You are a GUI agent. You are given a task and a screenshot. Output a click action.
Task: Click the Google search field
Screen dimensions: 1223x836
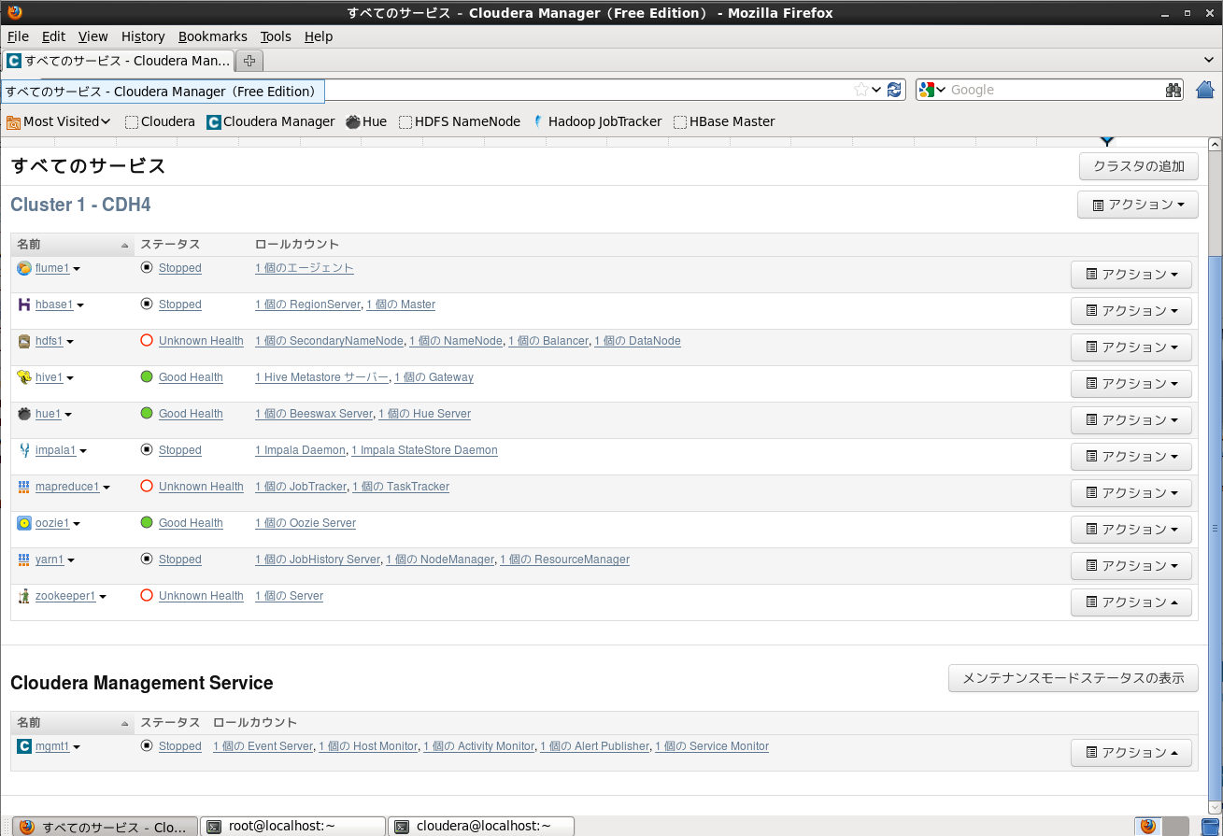point(1054,90)
